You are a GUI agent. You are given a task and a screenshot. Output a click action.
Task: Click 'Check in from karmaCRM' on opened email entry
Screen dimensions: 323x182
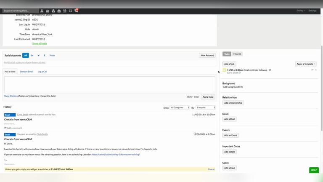point(18,120)
